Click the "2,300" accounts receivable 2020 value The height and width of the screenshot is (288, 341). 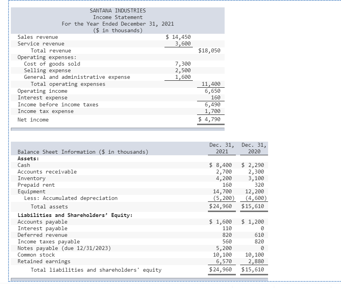(x=256, y=172)
